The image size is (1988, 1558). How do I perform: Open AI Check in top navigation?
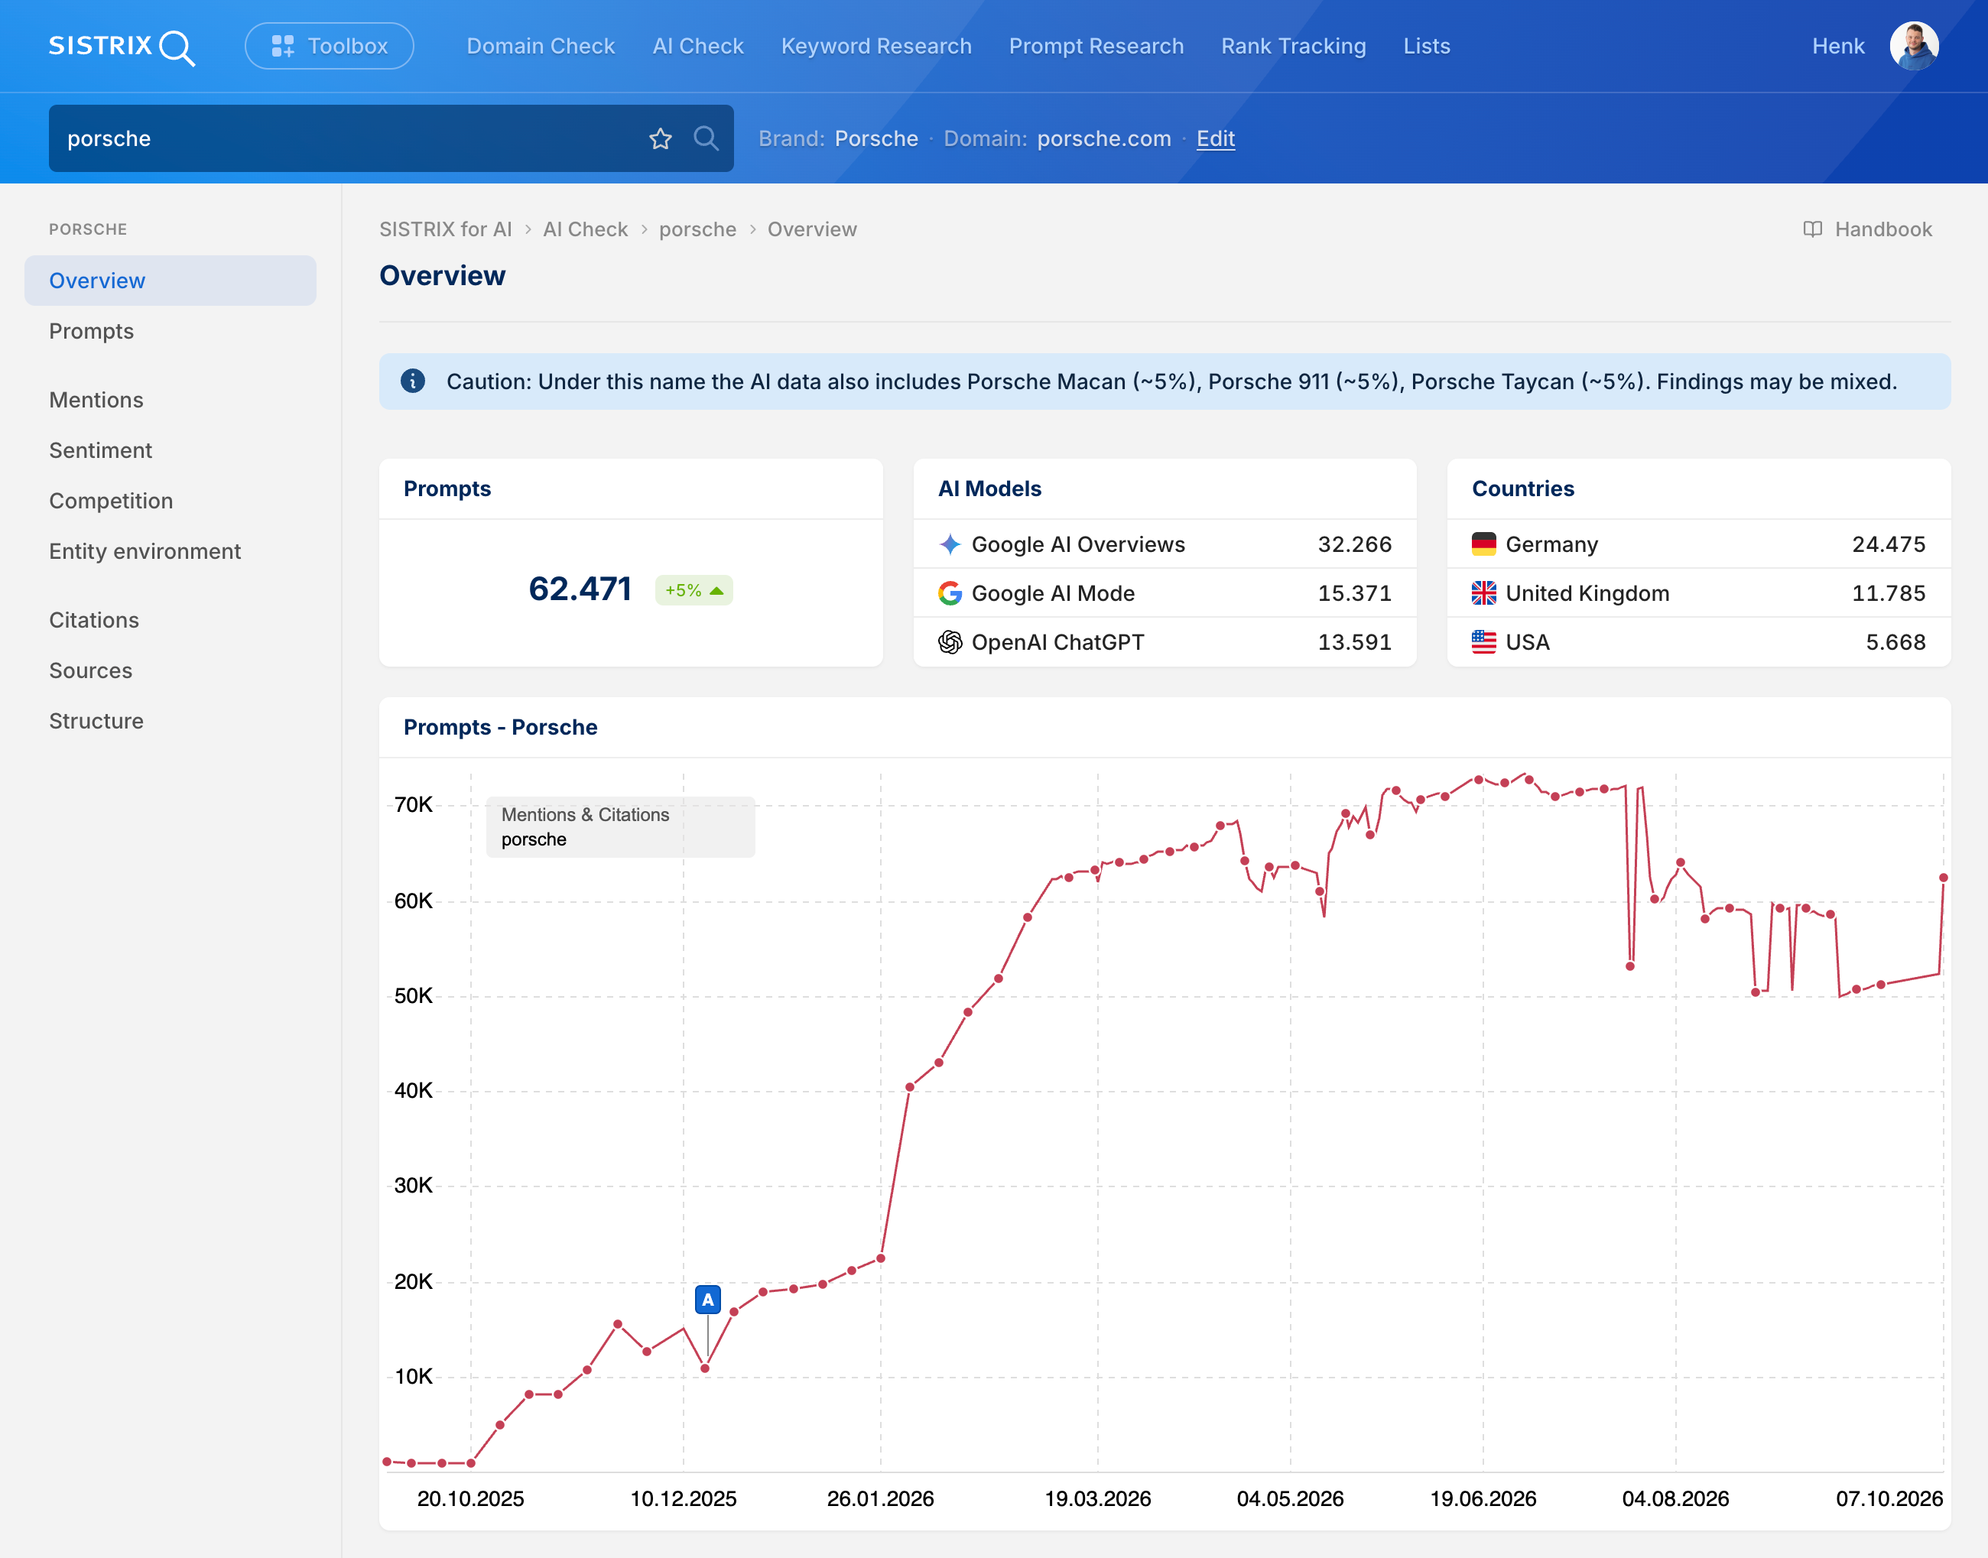click(x=698, y=46)
